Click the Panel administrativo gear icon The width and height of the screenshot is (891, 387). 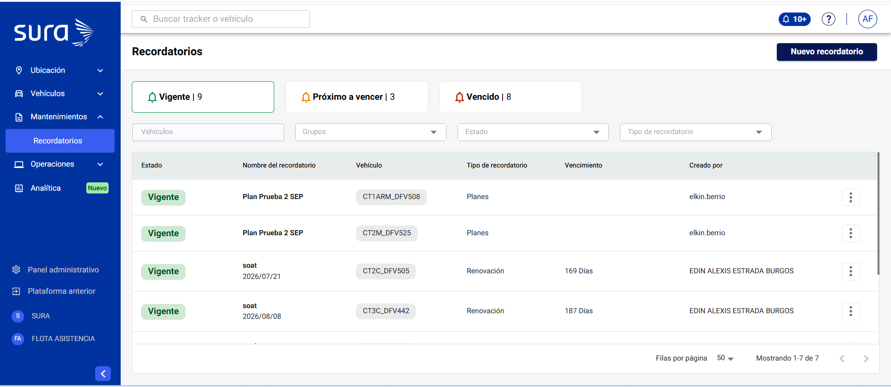pos(16,270)
